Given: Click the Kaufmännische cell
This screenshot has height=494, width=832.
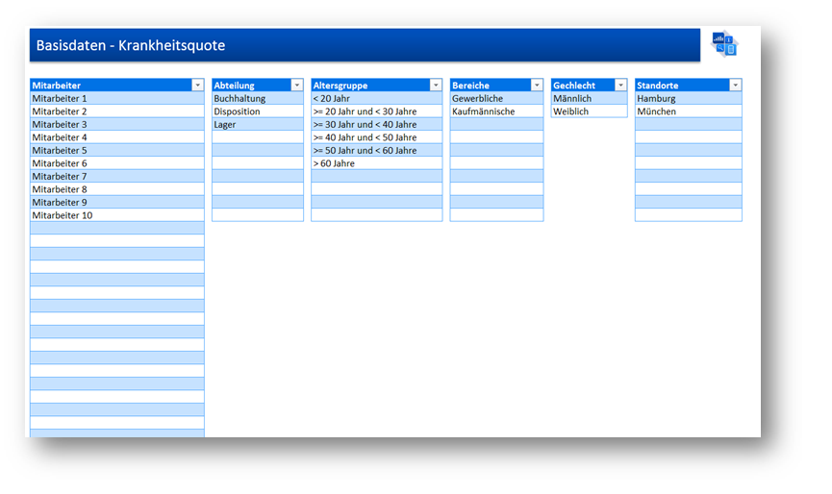Looking at the screenshot, I should tap(495, 111).
